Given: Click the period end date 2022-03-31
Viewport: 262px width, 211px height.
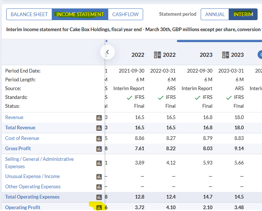Looking at the screenshot, I should click(x=163, y=71).
